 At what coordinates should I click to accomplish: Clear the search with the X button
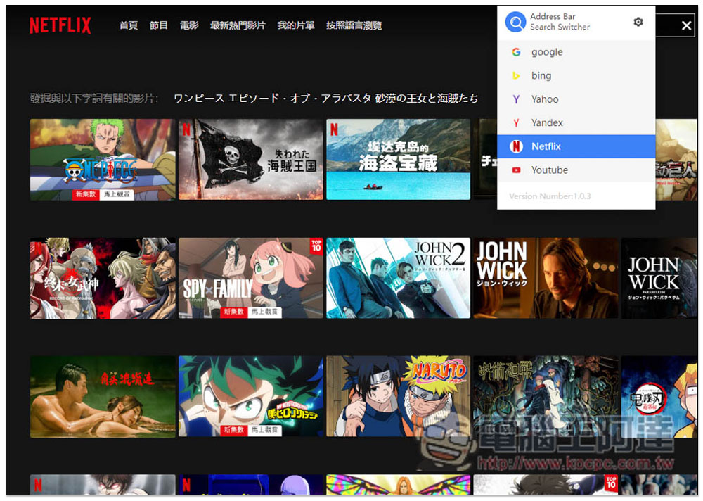point(686,25)
